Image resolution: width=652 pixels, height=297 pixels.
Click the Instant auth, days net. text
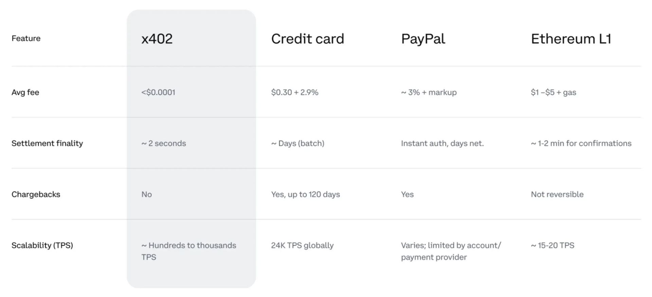(442, 143)
